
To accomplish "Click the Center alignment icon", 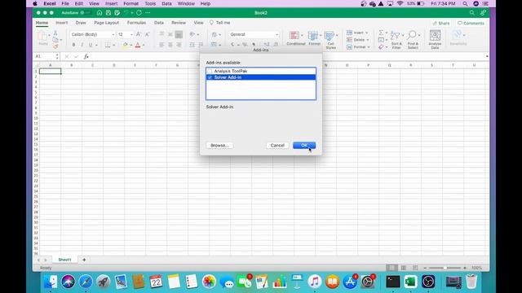I will (x=170, y=45).
